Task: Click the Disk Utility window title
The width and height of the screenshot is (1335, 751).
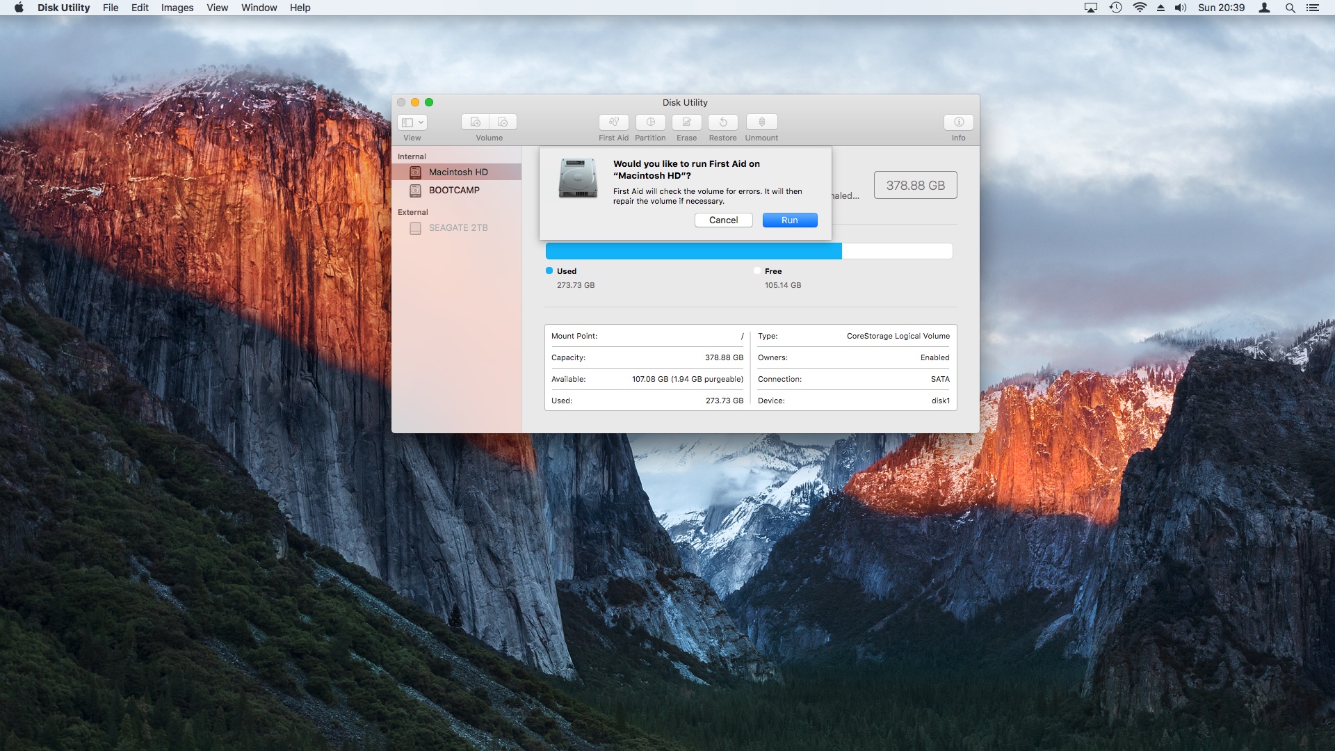Action: (685, 102)
